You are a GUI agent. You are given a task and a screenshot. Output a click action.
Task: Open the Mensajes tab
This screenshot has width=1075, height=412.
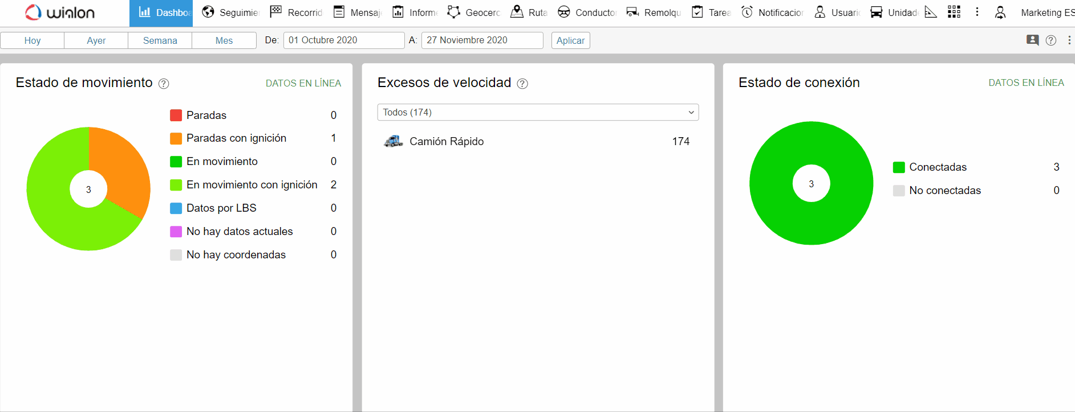tap(358, 13)
